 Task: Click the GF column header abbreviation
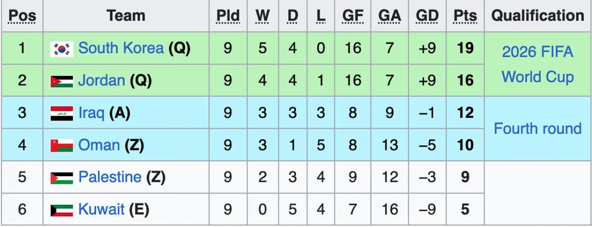tap(353, 16)
